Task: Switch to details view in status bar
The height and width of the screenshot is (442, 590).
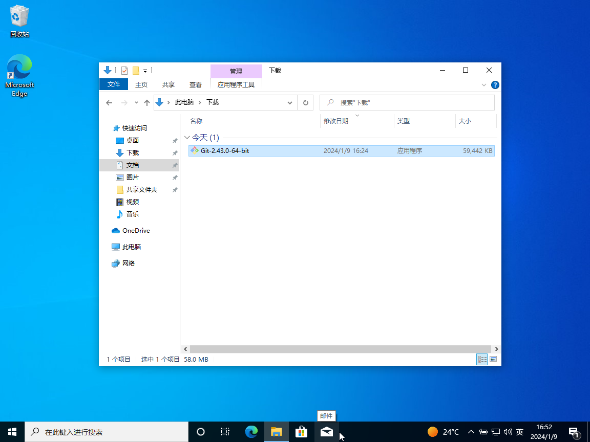Action: point(482,359)
